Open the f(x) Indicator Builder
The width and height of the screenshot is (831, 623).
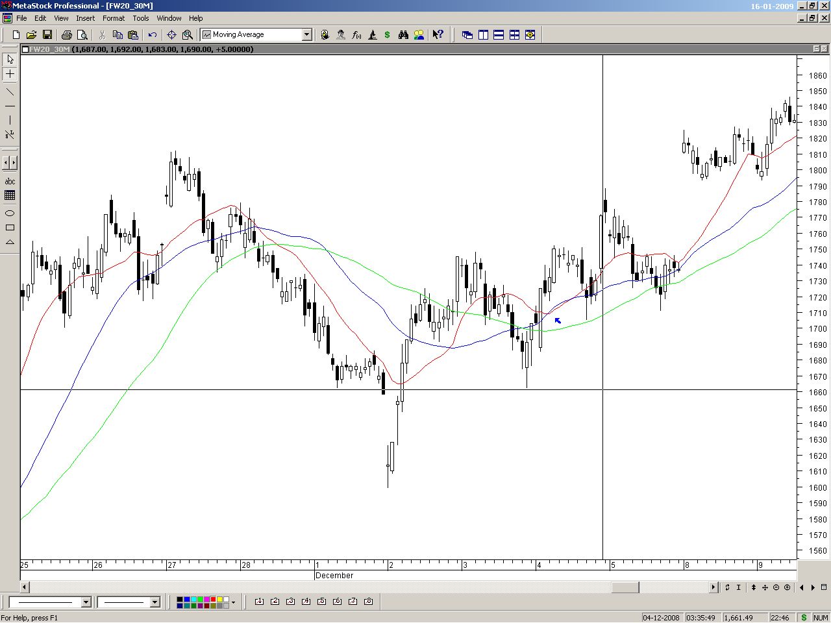pyautogui.click(x=356, y=35)
